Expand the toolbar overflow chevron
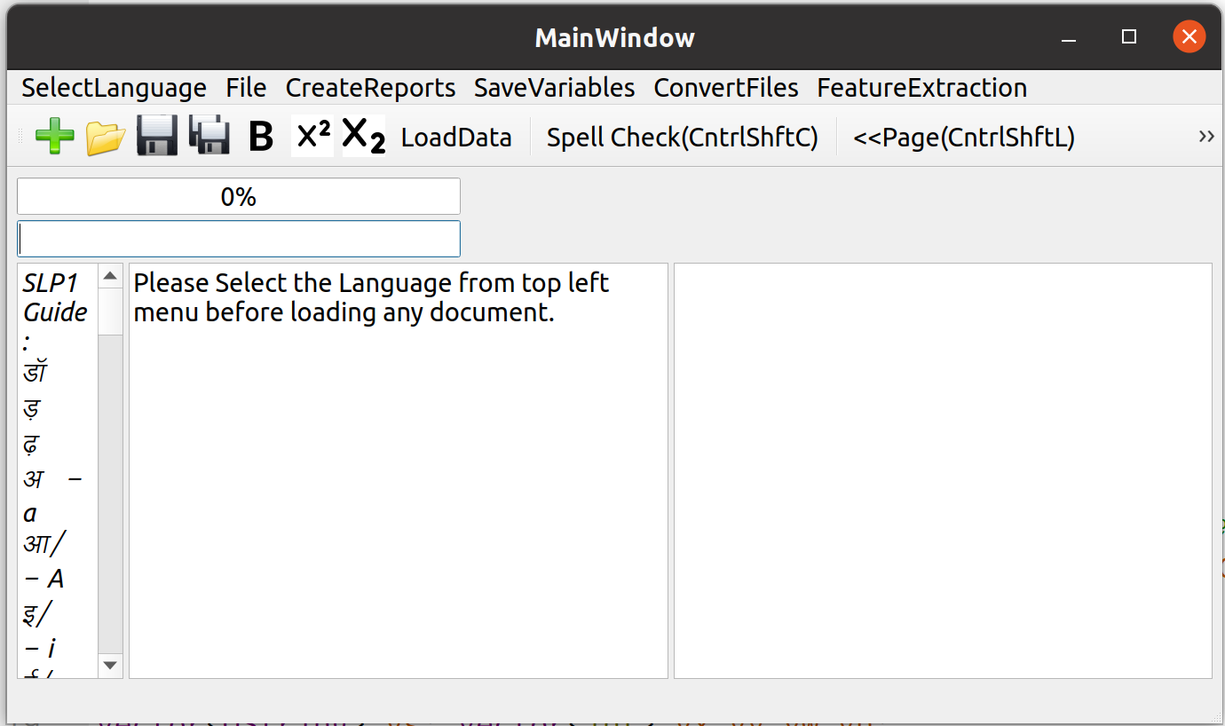1225x726 pixels. [1206, 136]
